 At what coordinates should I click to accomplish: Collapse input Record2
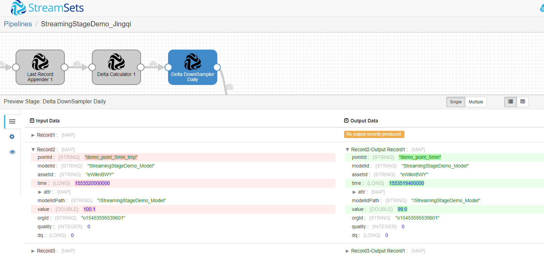pyautogui.click(x=33, y=150)
